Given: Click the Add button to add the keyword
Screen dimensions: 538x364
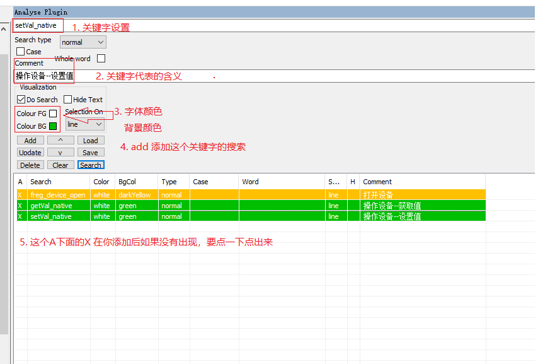Looking at the screenshot, I should [x=30, y=140].
